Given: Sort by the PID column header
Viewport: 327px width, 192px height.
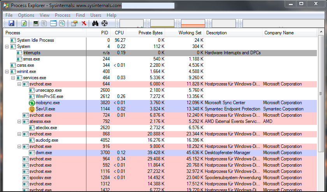Looking at the screenshot, I should [x=98, y=33].
